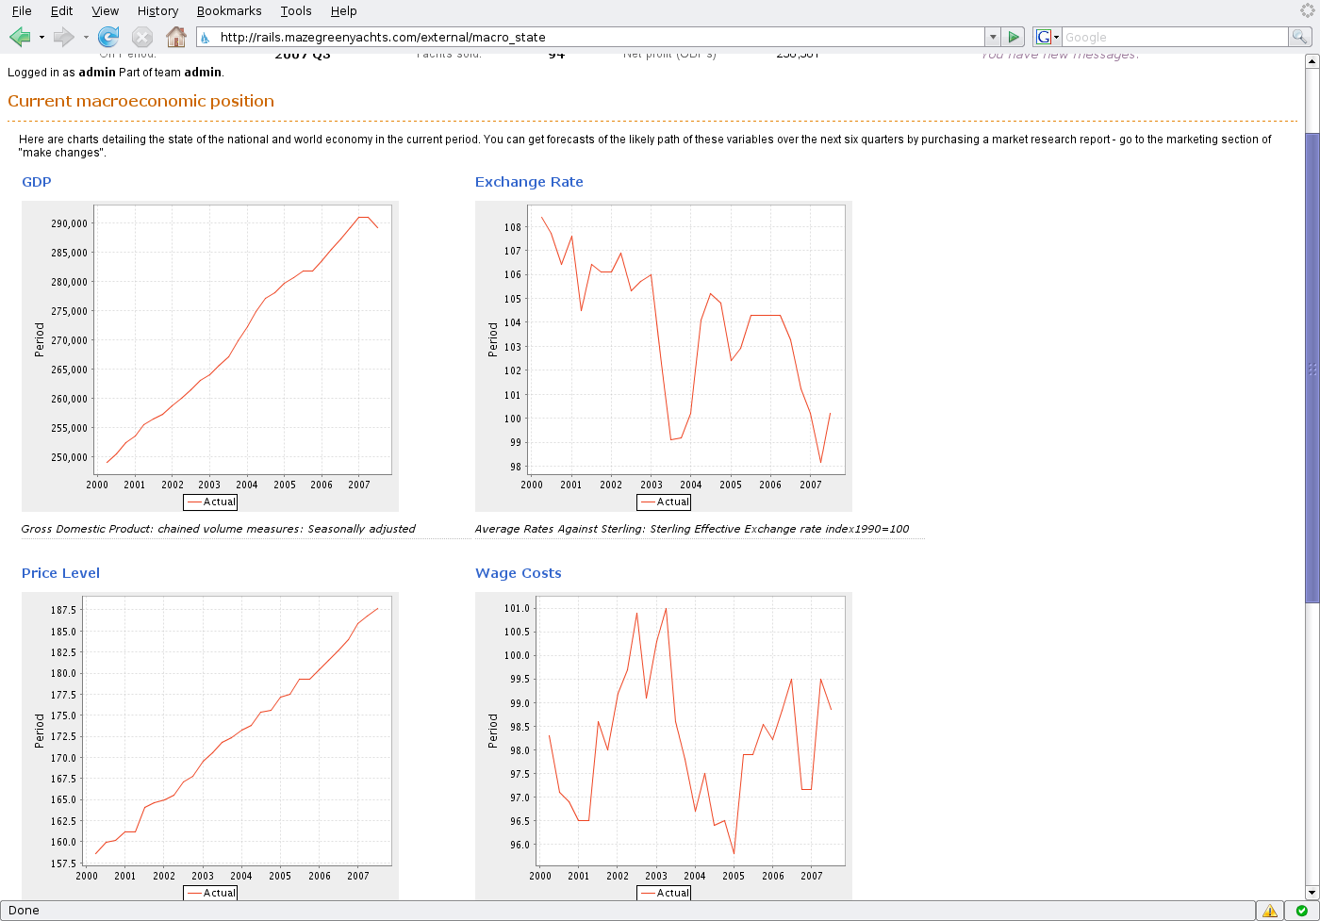This screenshot has height=921, width=1320.
Task: Expand the address bar URL history dropdown
Action: coord(993,38)
